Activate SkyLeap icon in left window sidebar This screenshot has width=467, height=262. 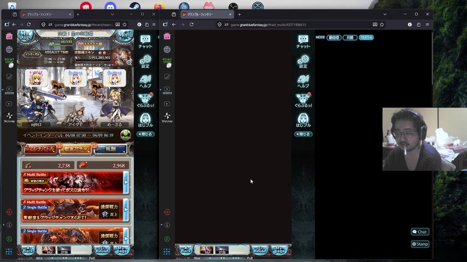point(9,117)
